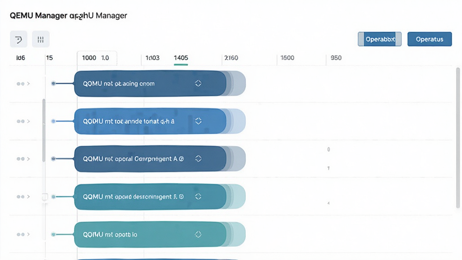462x260 pixels.
Task: Click start marker dot of 'Conrpnigent A' bar
Action: pyautogui.click(x=53, y=158)
